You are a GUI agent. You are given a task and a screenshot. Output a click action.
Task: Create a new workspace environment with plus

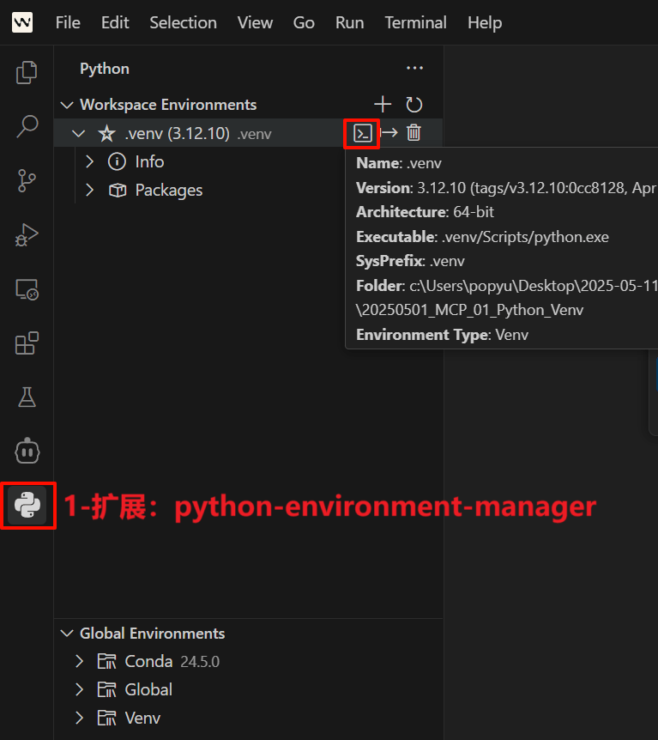click(x=383, y=104)
